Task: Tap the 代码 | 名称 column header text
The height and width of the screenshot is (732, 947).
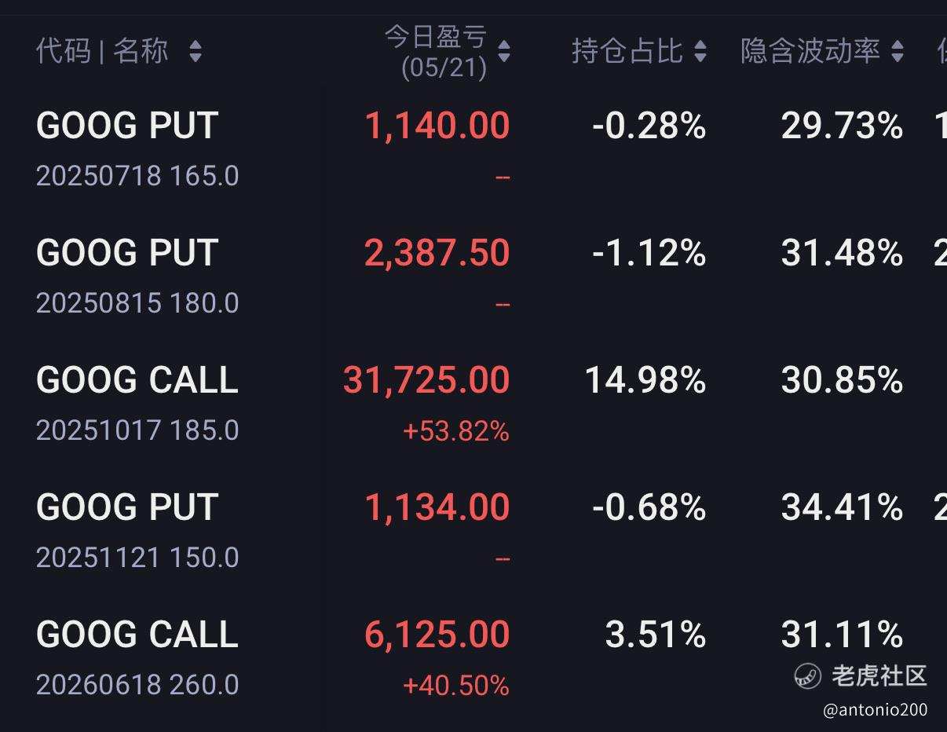Action: 102,52
